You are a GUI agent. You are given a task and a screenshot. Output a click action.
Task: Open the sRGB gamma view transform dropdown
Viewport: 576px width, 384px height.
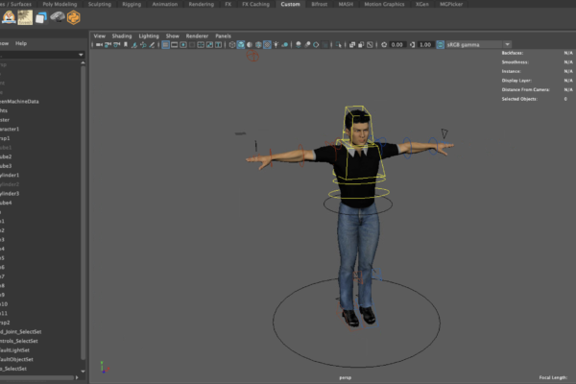[x=507, y=45]
